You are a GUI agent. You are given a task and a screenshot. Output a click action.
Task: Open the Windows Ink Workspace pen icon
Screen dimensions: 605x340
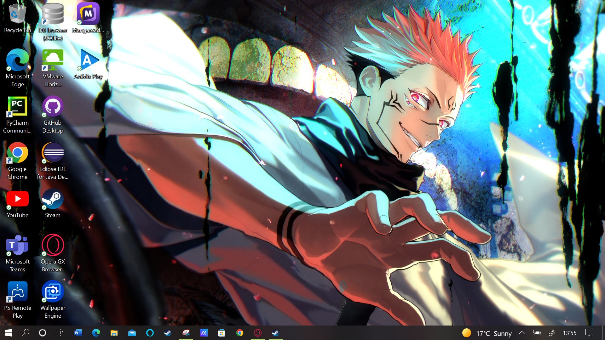pos(552,333)
